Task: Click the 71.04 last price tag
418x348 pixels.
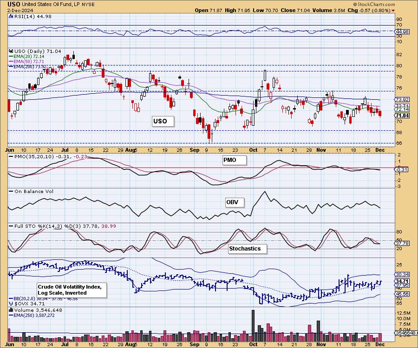Action: (x=402, y=116)
